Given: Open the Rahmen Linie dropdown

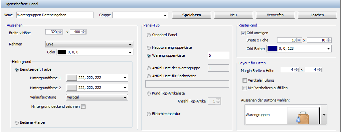Looking at the screenshot, I should (x=89, y=44).
